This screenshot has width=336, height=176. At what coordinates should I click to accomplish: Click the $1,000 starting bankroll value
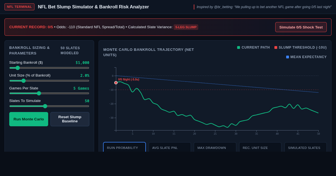pos(82,63)
